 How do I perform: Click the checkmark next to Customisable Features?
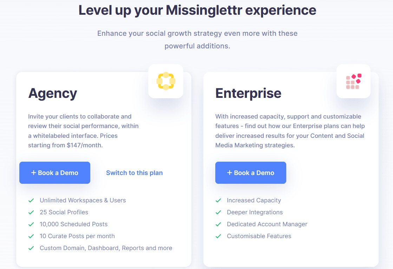tap(218, 236)
